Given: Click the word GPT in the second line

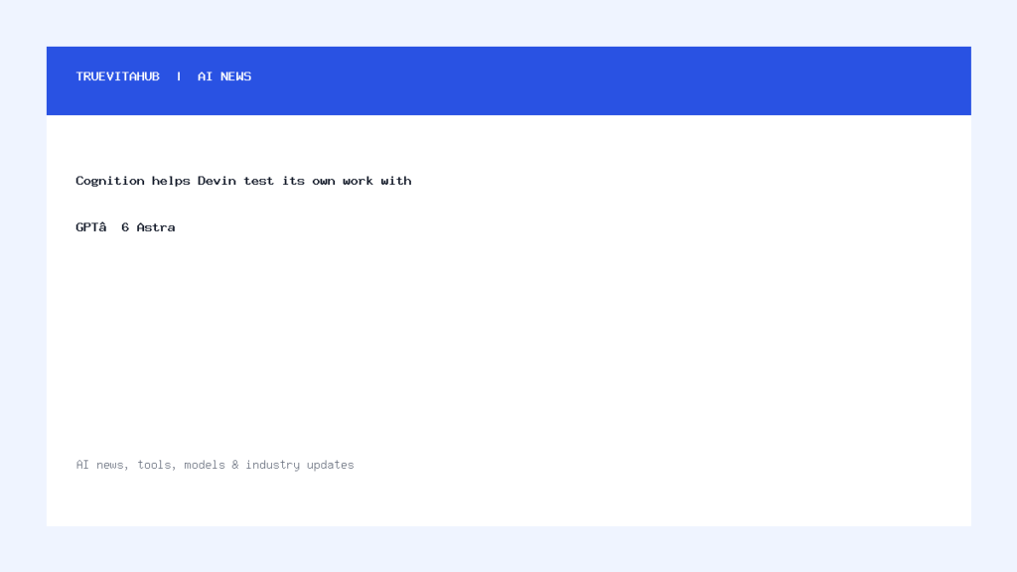Looking at the screenshot, I should pos(87,227).
